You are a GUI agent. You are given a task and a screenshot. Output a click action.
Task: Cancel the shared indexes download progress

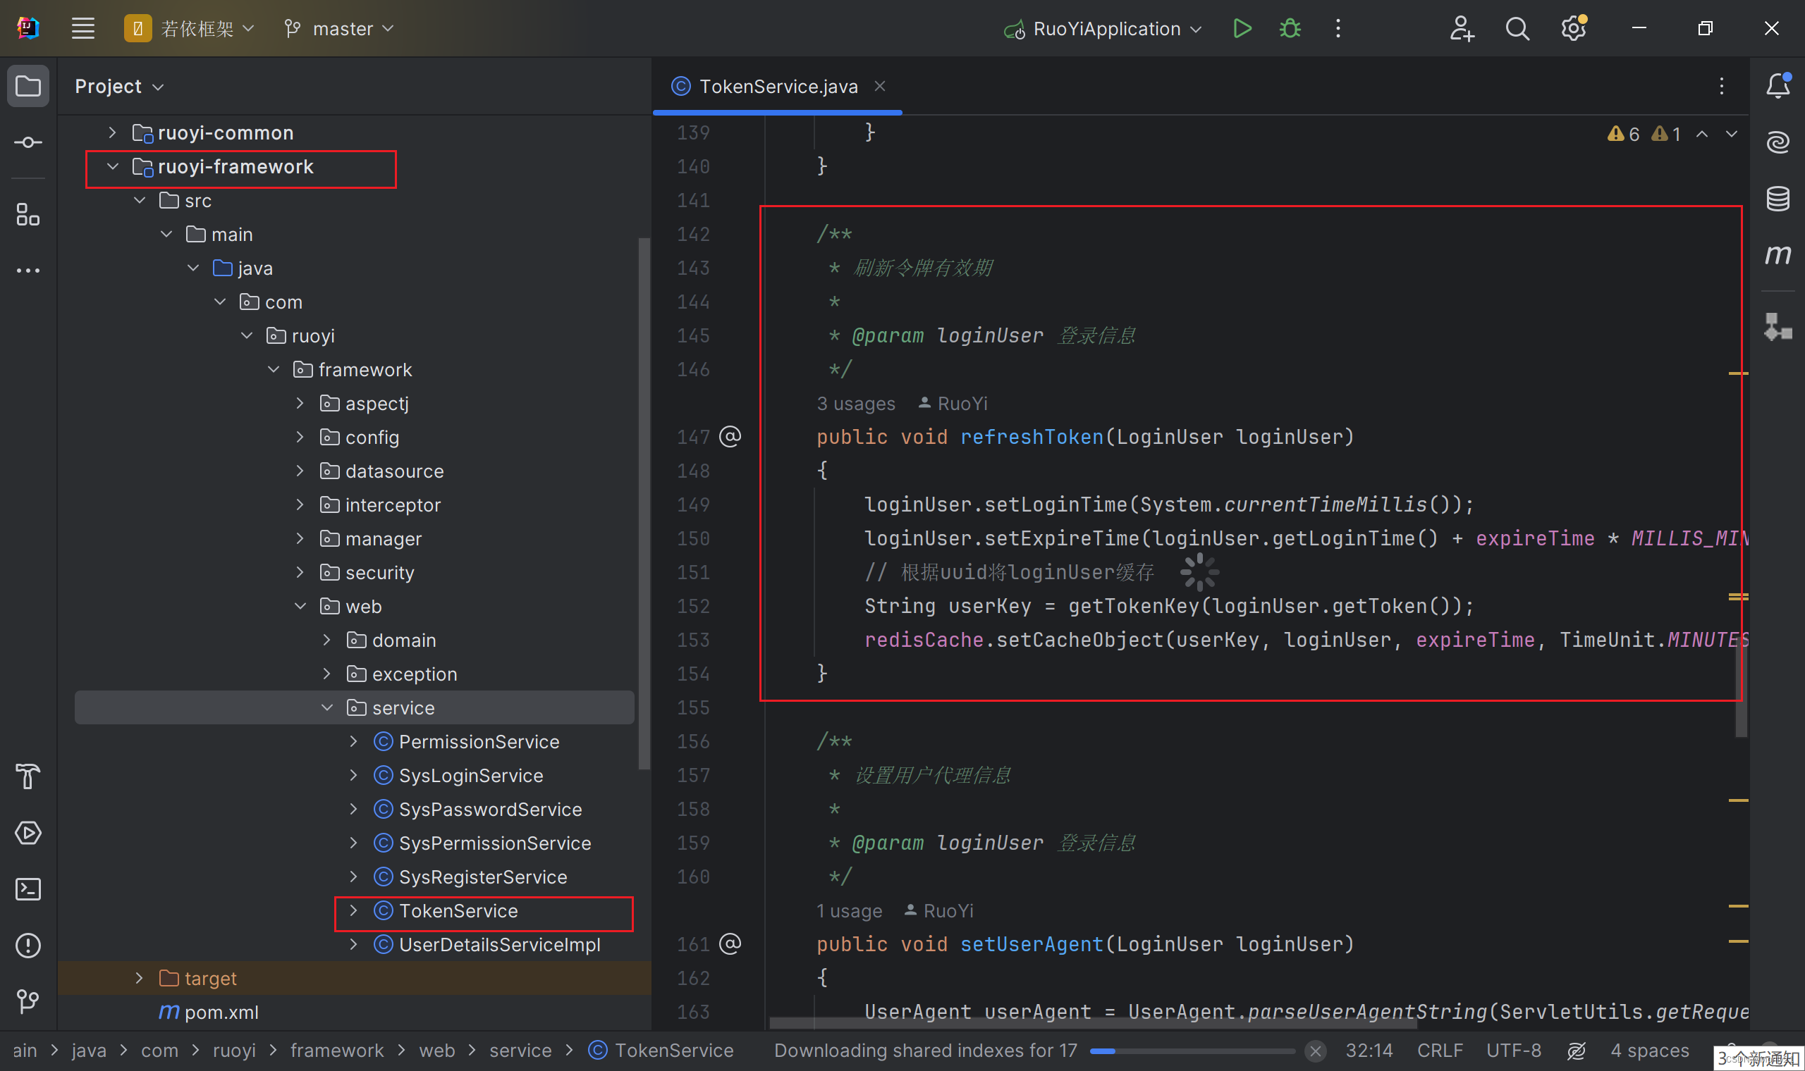(1315, 1051)
